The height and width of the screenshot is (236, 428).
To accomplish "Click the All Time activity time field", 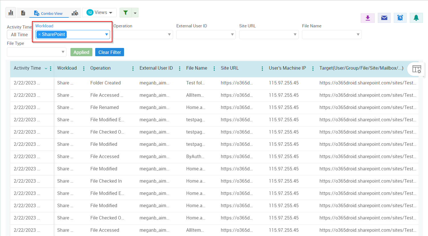I will 19,35.
